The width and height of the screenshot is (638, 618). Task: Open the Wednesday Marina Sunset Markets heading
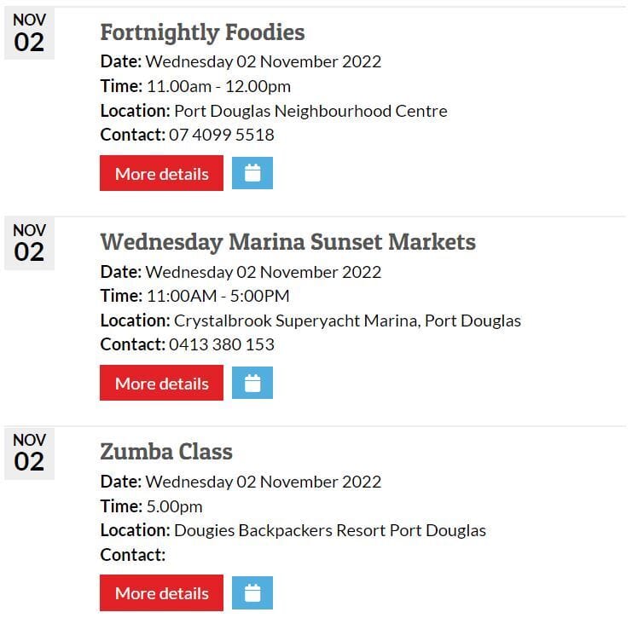coord(287,242)
